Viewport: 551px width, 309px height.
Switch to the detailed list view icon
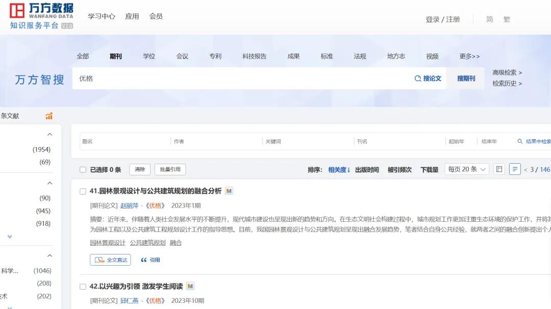(x=515, y=169)
